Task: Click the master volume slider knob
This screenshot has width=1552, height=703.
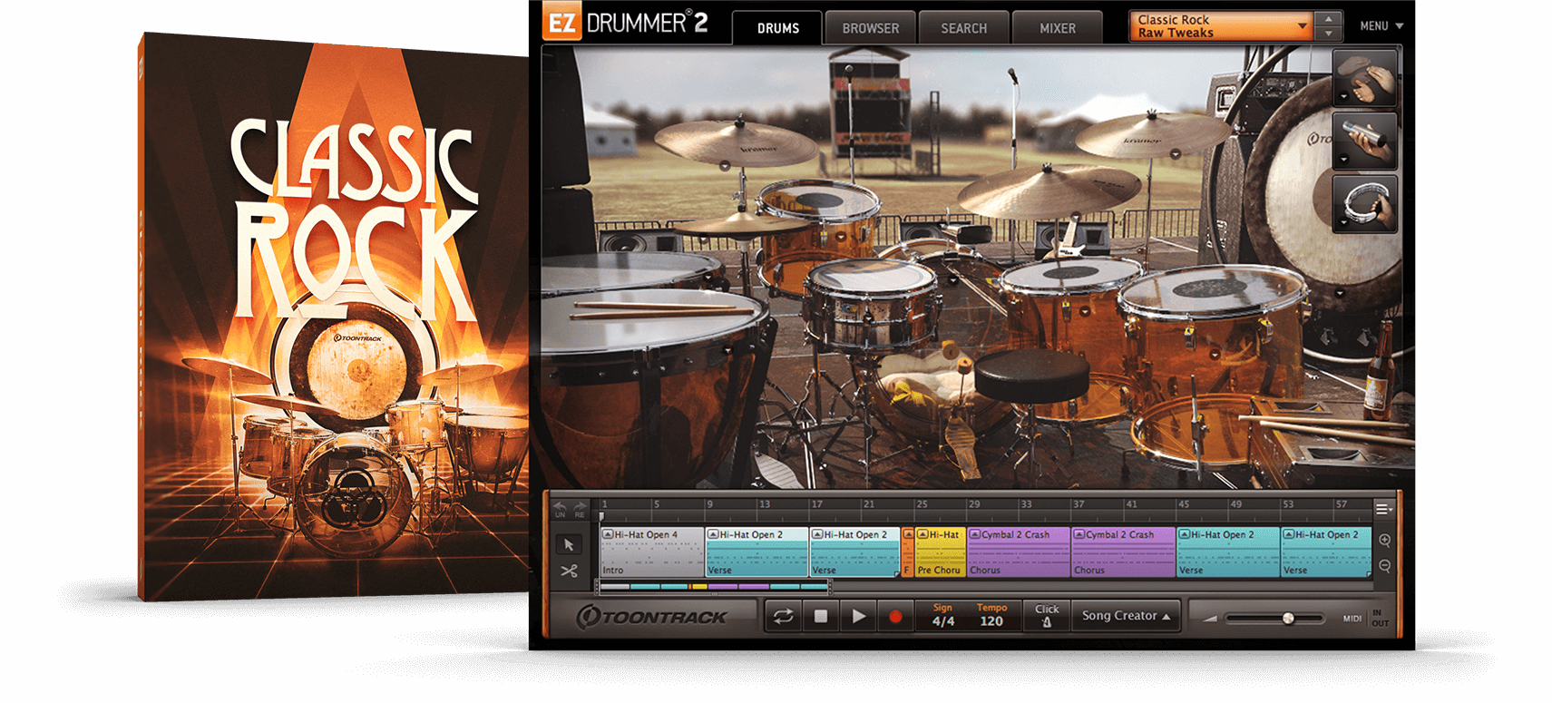Action: coord(1288,619)
